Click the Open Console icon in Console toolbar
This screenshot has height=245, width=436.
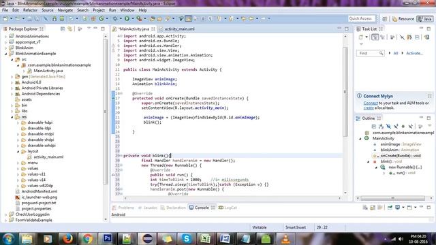409,208
